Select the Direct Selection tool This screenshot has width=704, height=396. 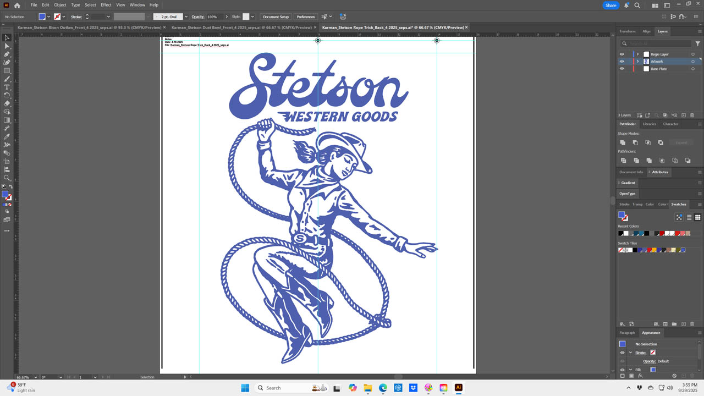point(7,46)
